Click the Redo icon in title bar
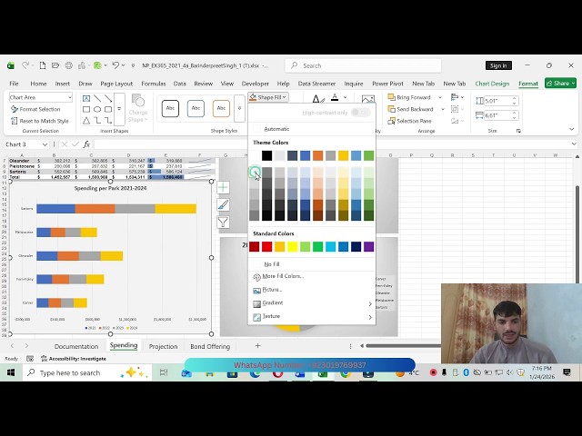This screenshot has width=582, height=436. tap(25, 65)
